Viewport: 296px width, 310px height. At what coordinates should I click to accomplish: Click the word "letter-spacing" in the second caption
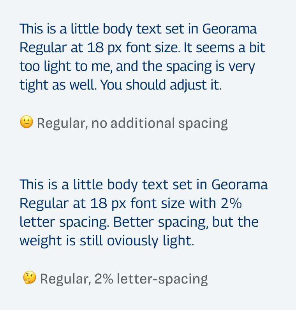(162, 279)
